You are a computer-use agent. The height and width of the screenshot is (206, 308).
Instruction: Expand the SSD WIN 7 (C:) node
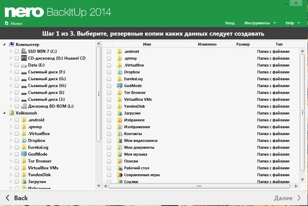point(11,51)
